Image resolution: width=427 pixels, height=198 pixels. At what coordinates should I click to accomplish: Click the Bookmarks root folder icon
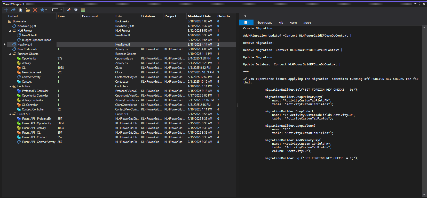pos(10,21)
